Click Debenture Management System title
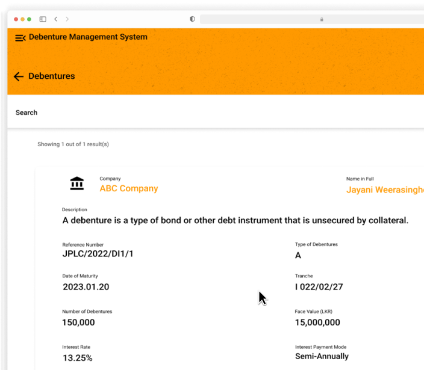 88,37
